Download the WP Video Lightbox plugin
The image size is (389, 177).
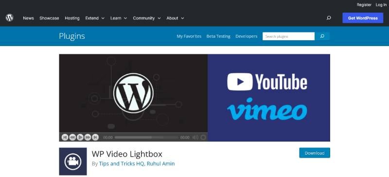(x=315, y=153)
